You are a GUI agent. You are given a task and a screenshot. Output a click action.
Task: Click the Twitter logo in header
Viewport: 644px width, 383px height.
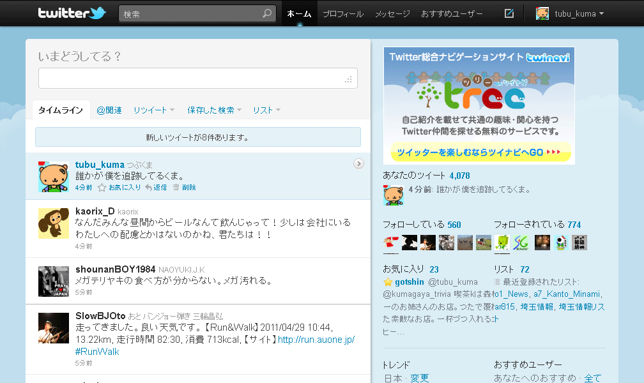tap(72, 13)
